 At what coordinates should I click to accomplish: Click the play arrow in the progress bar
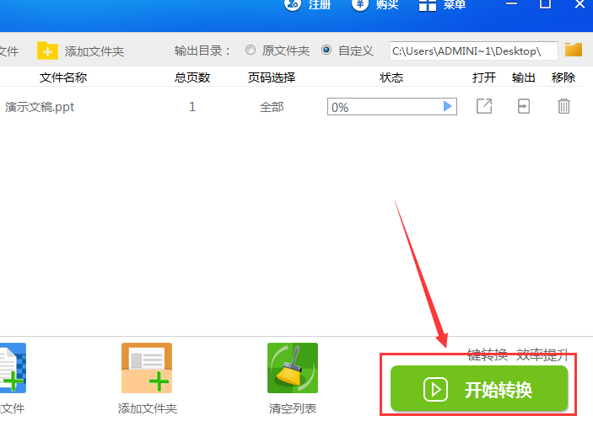coord(448,107)
